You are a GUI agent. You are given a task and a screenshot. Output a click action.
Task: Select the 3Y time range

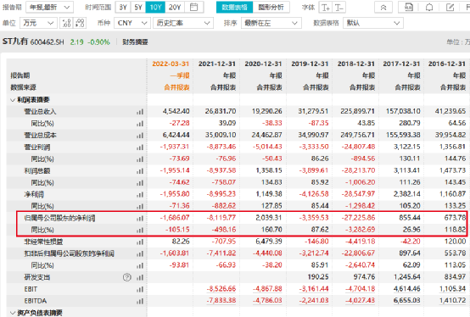click(x=123, y=7)
